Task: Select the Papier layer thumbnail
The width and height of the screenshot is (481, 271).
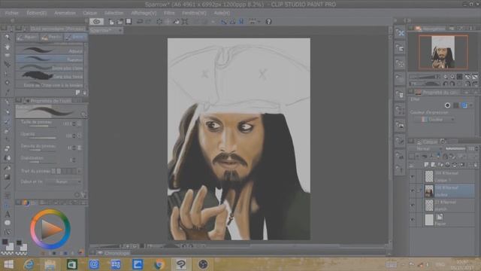Action: pyautogui.click(x=429, y=220)
